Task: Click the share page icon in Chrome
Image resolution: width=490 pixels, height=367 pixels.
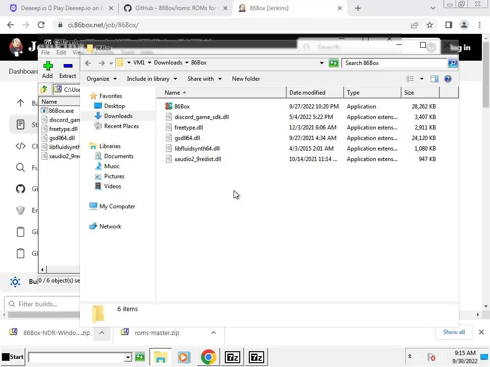Action: pos(414,25)
